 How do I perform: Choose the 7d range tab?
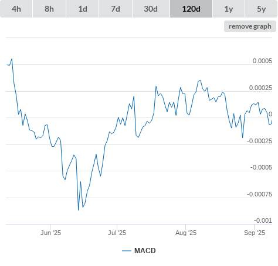[116, 9]
